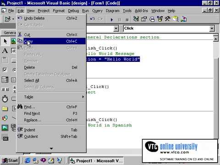220x165 pixels.
Task: Choose Cut from the Edit menu
Action: pos(51,35)
